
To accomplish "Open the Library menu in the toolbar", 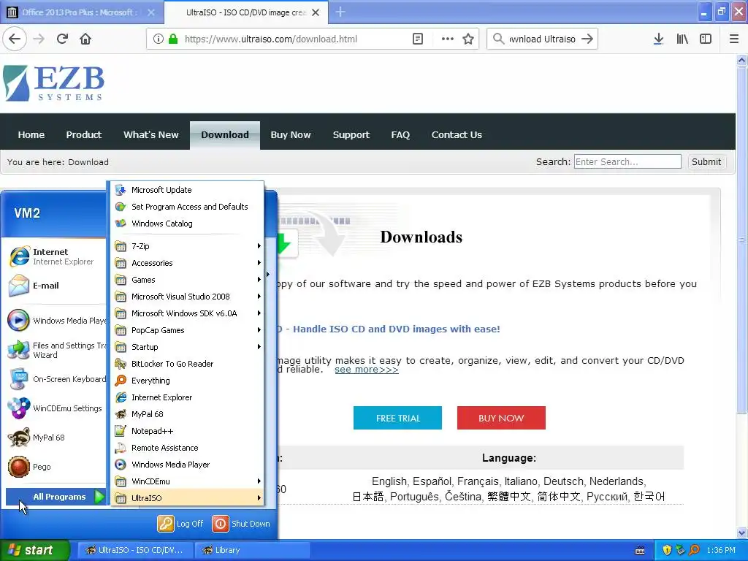I will tap(682, 39).
